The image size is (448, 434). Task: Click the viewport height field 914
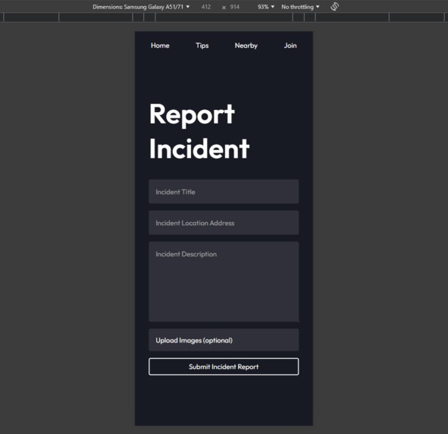[234, 7]
